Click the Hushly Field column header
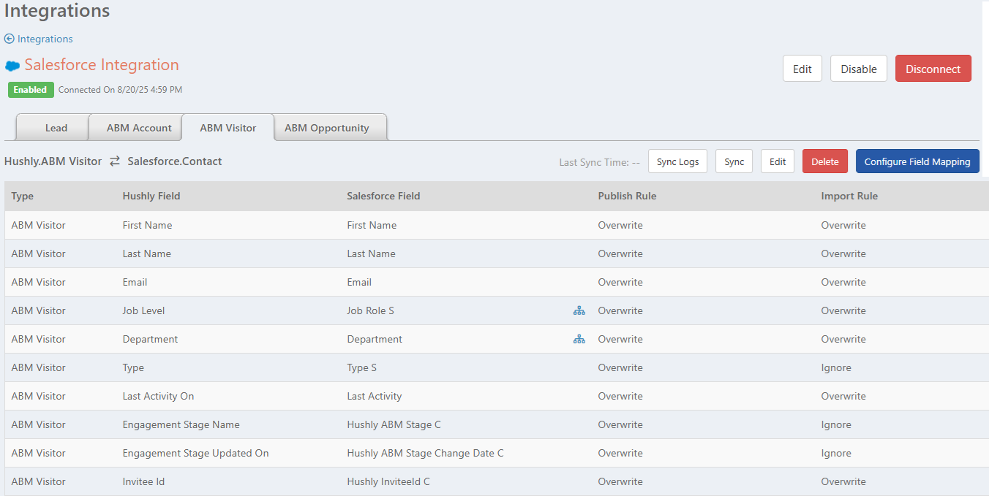 click(x=151, y=196)
